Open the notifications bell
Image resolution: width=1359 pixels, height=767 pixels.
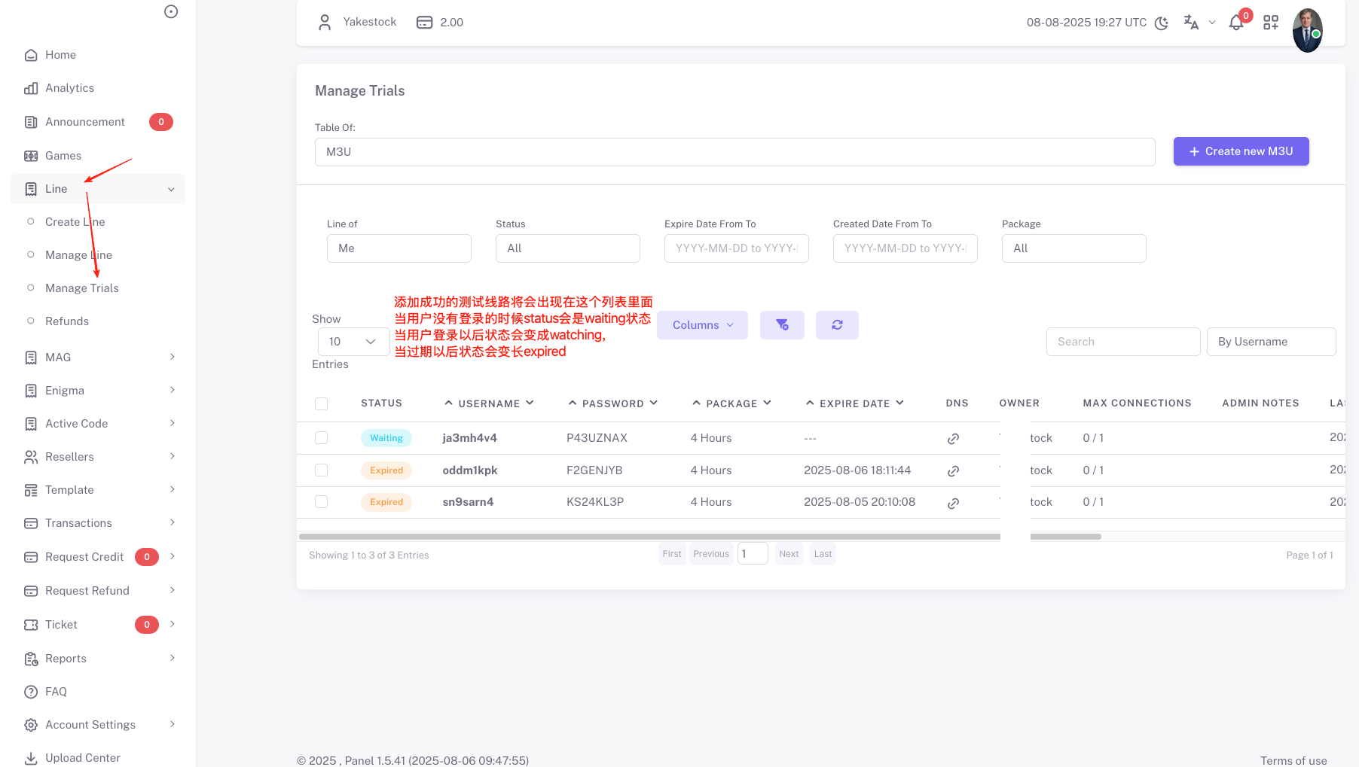(x=1236, y=23)
